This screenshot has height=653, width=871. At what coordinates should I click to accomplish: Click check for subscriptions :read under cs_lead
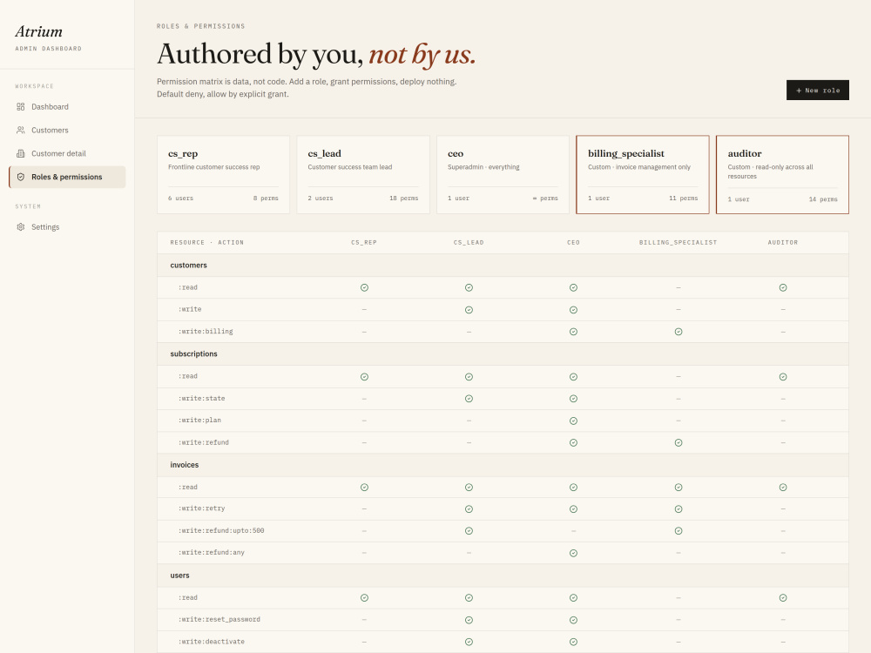[469, 376]
